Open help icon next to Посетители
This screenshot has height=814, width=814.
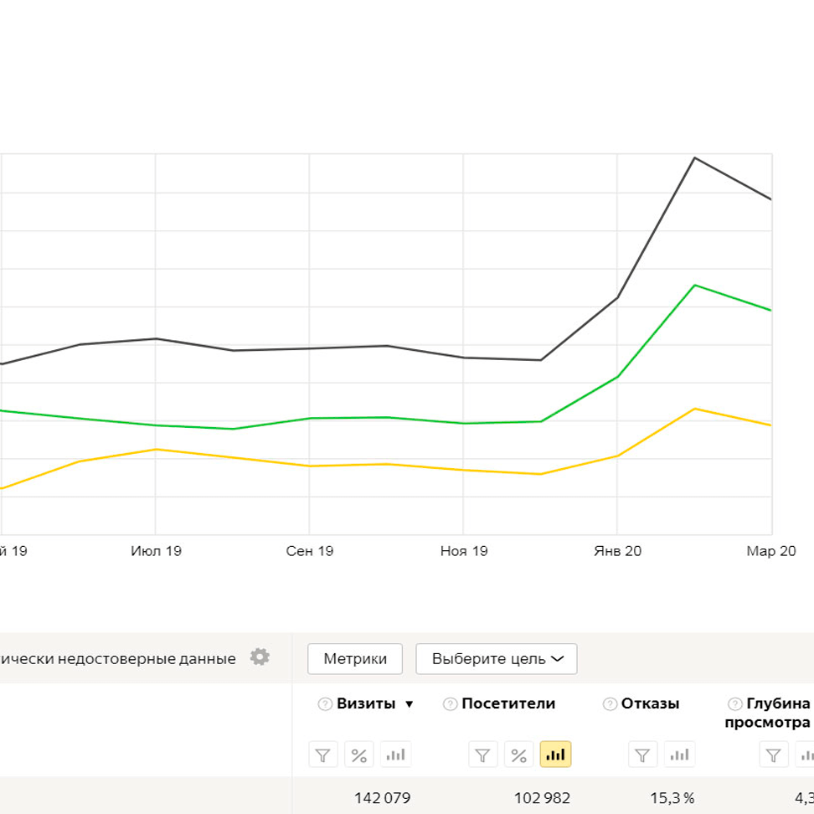[x=450, y=704]
